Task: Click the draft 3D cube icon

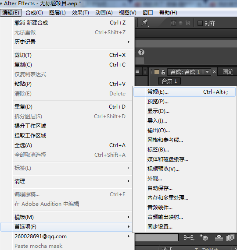Action: 204,238
